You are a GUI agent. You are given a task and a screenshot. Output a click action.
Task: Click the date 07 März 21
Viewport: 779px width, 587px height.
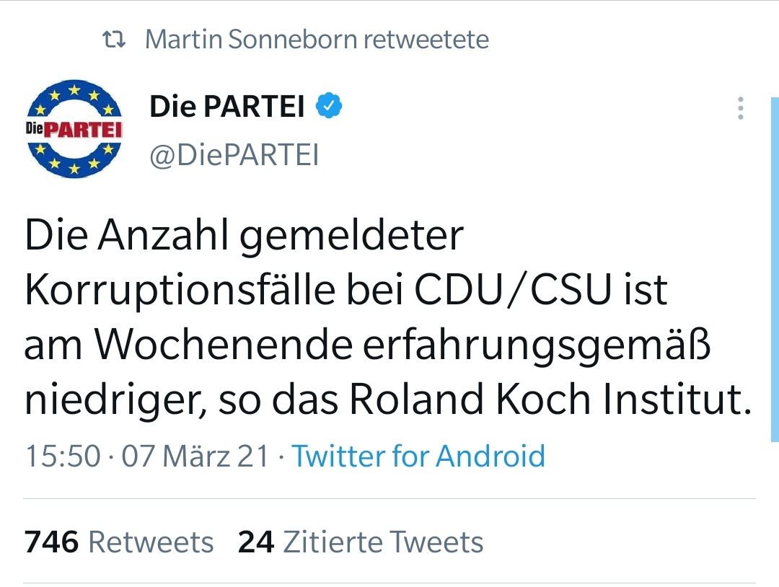pos(195,456)
